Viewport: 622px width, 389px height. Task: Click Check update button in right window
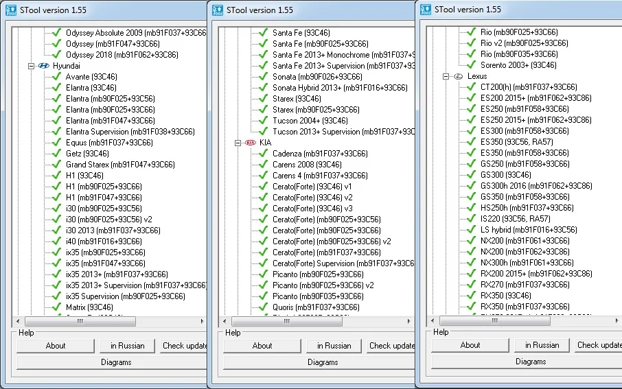pos(599,345)
